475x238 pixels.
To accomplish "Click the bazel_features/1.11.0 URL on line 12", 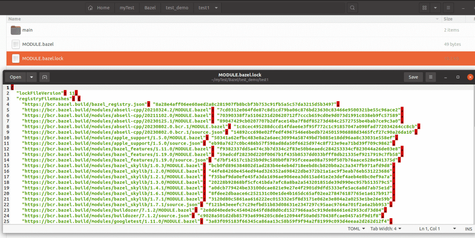I will pyautogui.click(x=117, y=149).
